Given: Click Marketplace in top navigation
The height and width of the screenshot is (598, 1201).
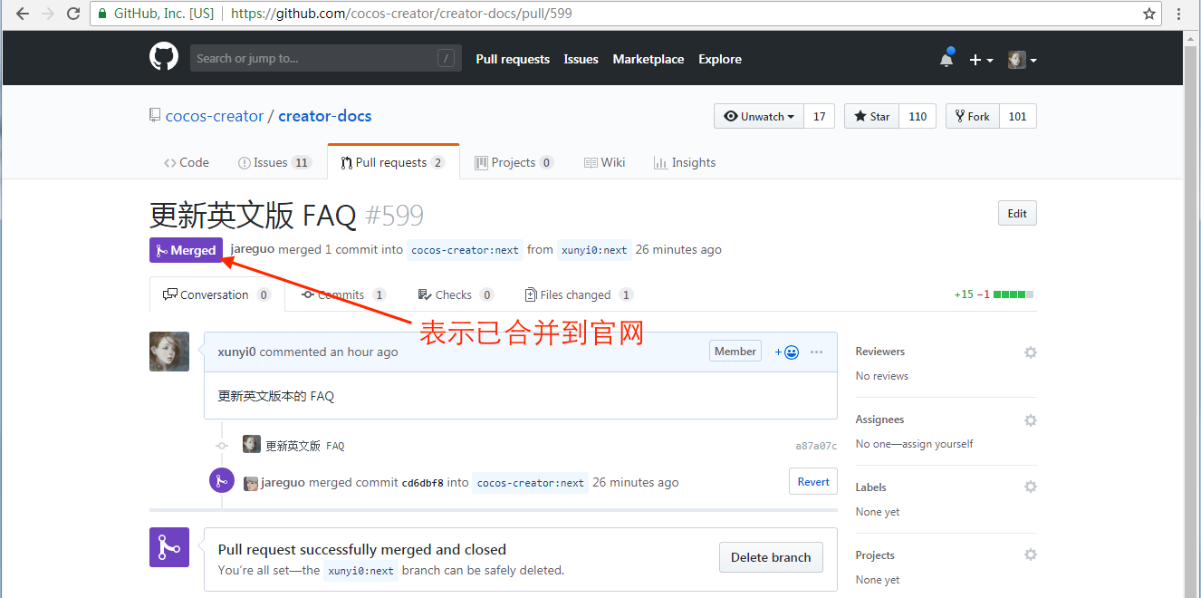Looking at the screenshot, I should 649,59.
